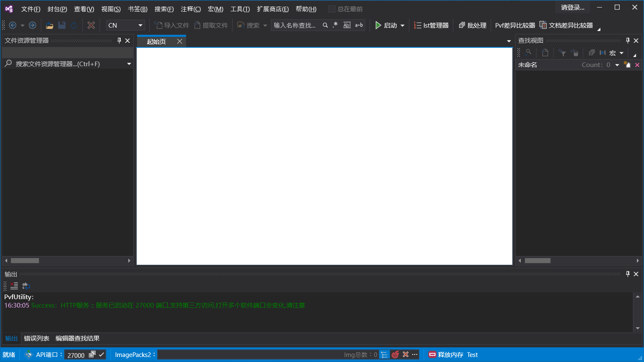Open the 宏(M) menu
Viewport: 644px width, 362px height.
point(216,9)
